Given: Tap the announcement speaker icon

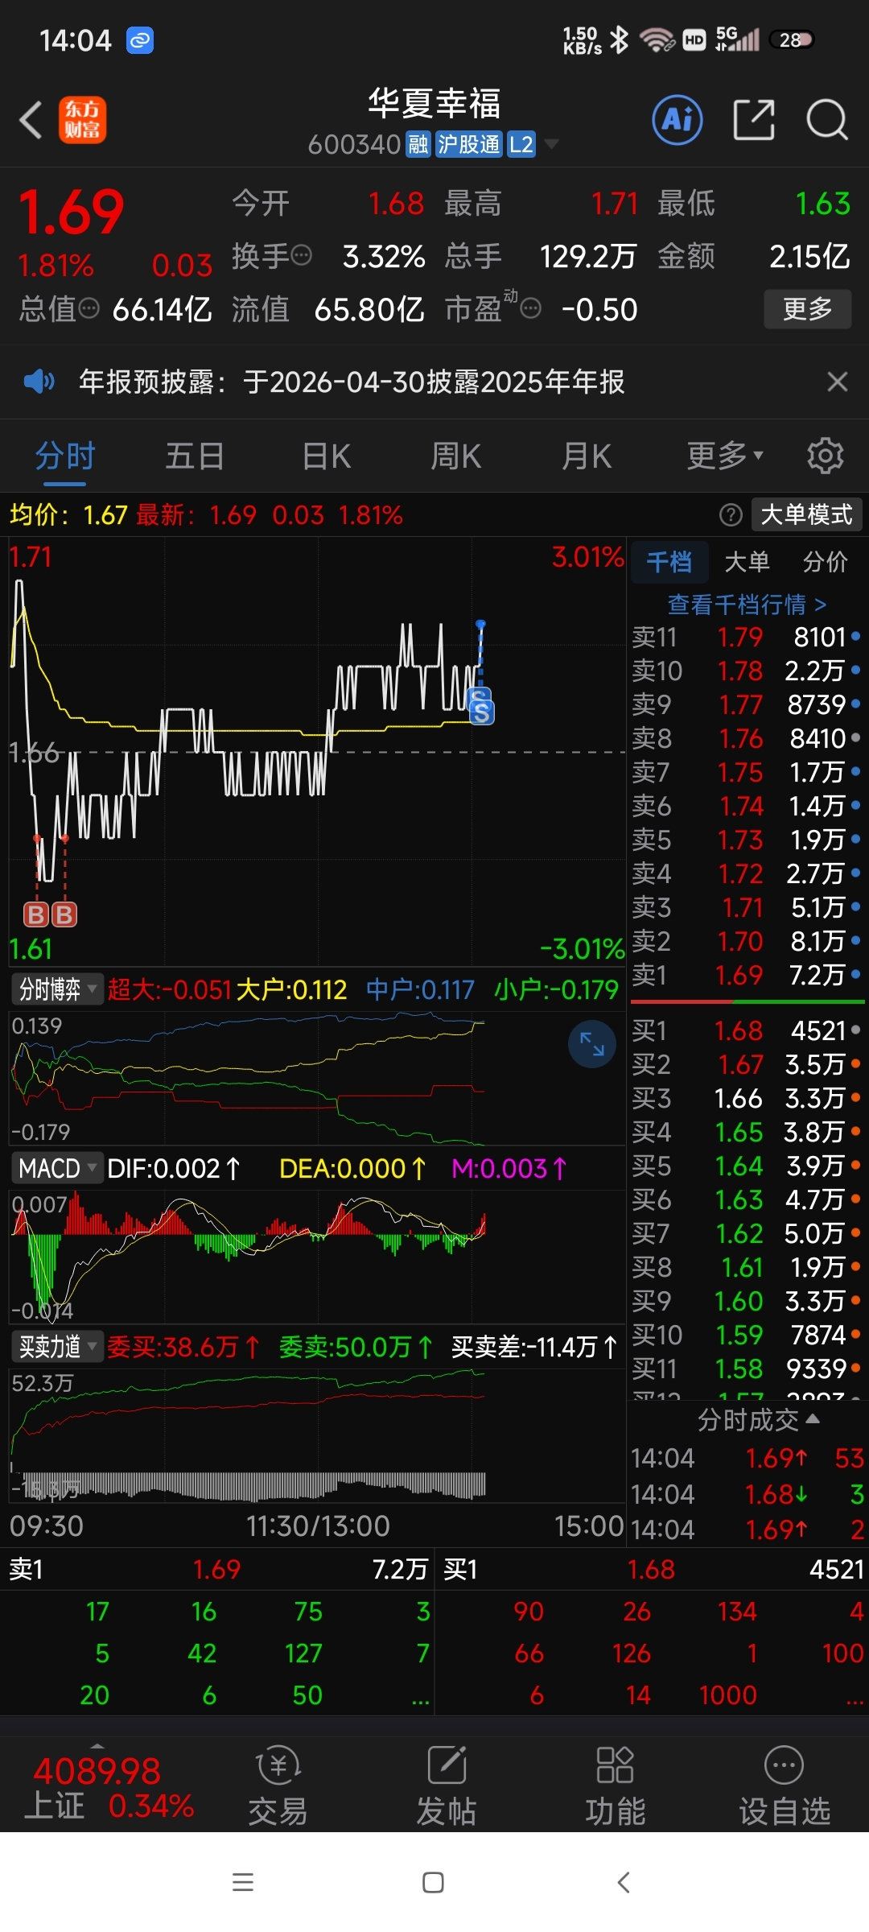Looking at the screenshot, I should [x=39, y=382].
